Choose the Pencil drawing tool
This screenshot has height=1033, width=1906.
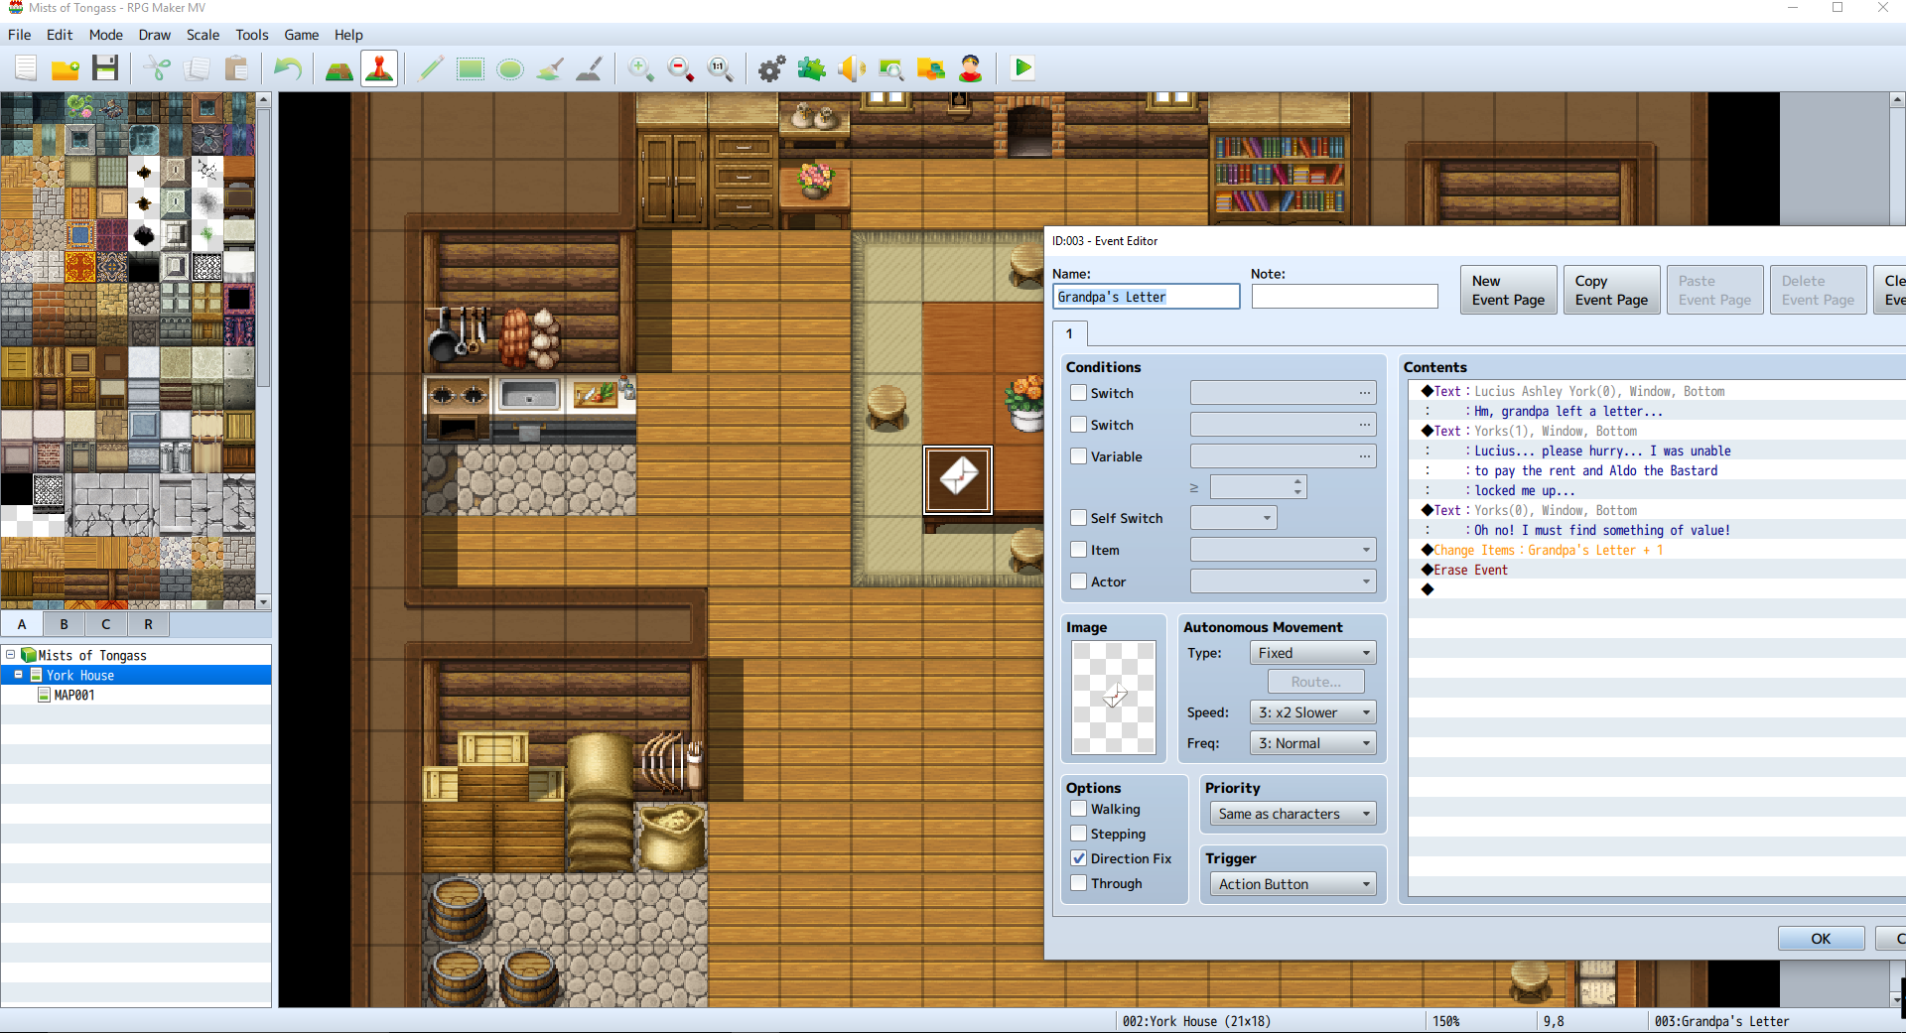pos(431,68)
